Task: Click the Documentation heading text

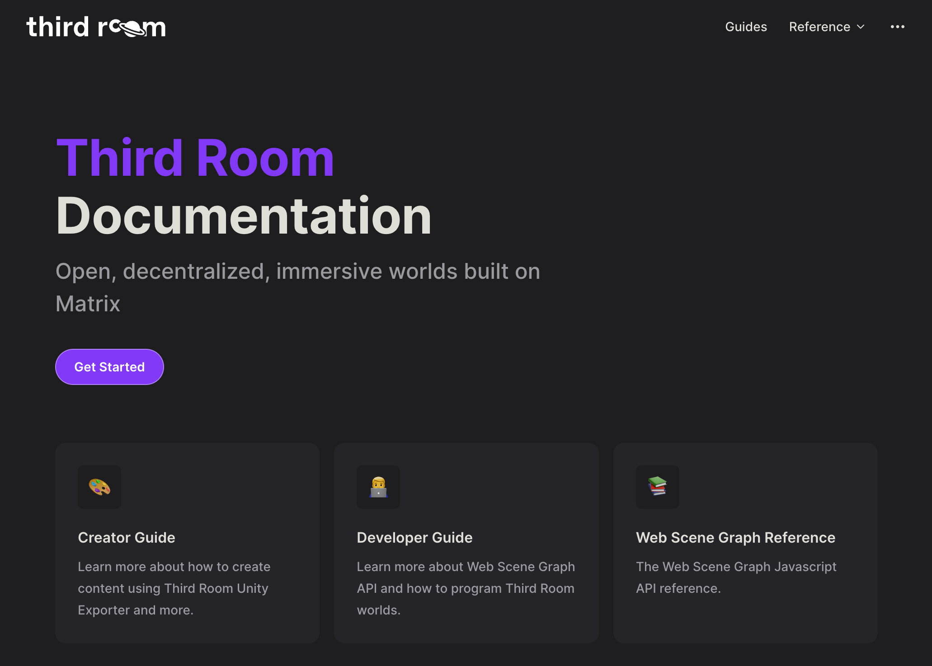Action: tap(243, 216)
